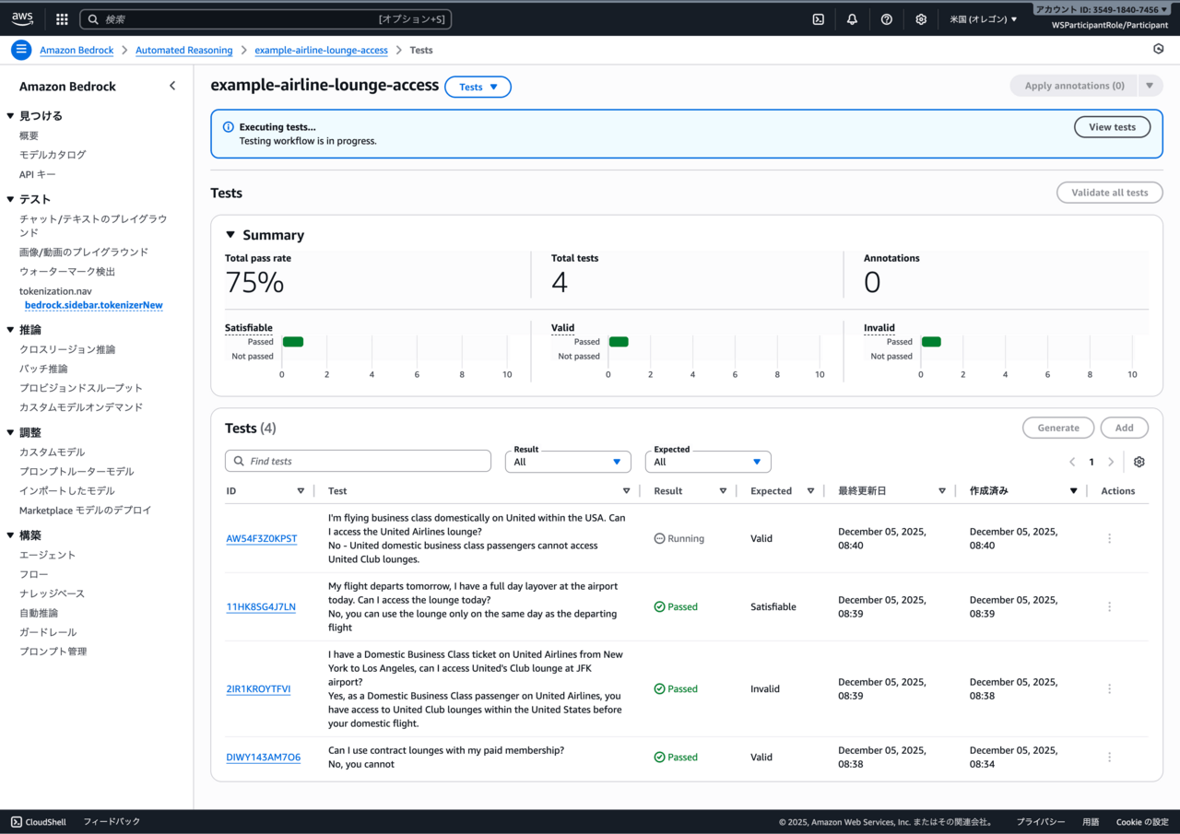Open the AWS services grid menu
Screen dimensions: 1180x834
[x=62, y=18]
